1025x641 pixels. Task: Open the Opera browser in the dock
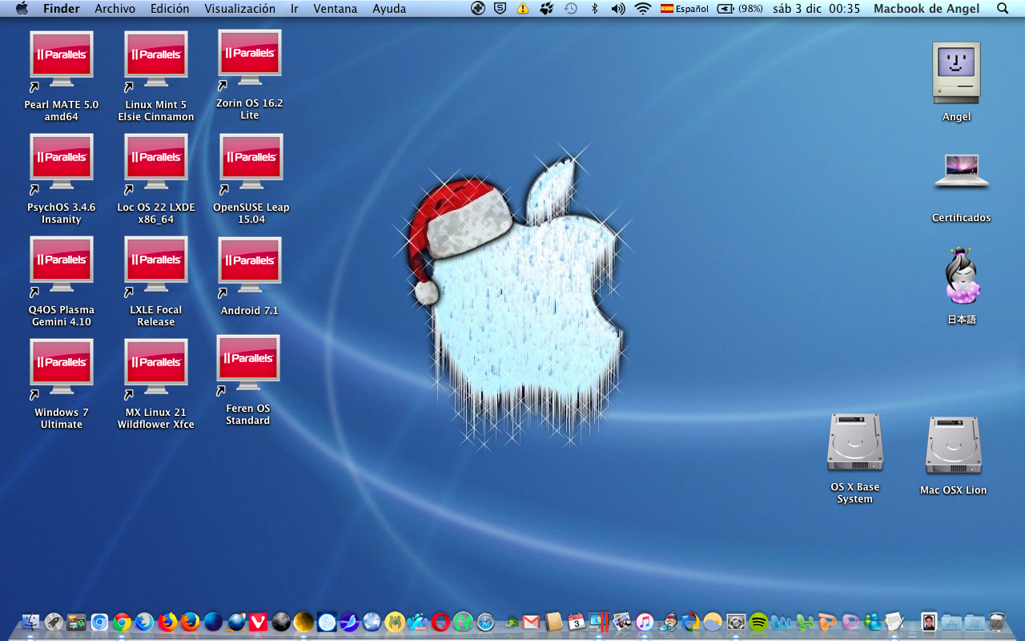tap(440, 622)
